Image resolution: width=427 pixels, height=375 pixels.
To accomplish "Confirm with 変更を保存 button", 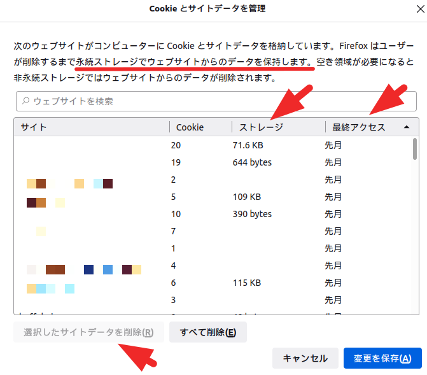I will [382, 358].
